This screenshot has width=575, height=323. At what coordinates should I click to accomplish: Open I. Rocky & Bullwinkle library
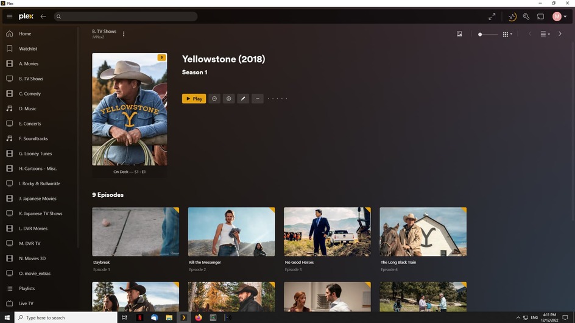[39, 183]
